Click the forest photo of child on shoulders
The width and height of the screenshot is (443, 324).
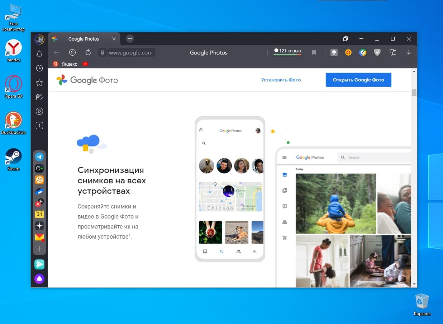(336, 203)
